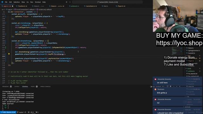Switch to the Mat.ts editor tab

106,6
